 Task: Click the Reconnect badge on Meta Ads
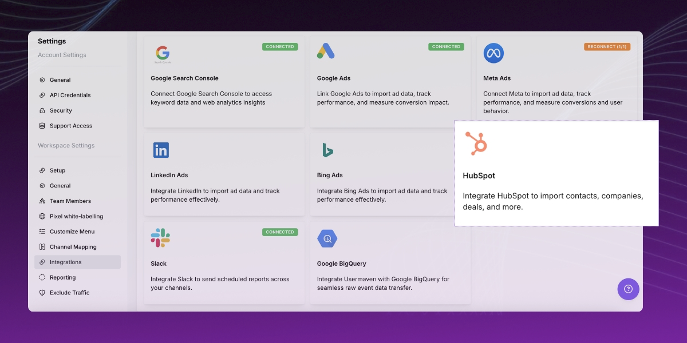click(607, 47)
